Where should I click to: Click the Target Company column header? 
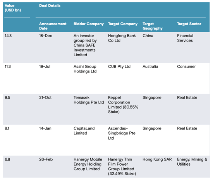coord(123,24)
